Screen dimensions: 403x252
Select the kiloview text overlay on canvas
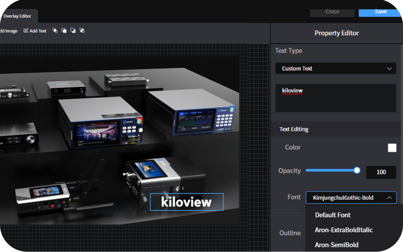[187, 202]
